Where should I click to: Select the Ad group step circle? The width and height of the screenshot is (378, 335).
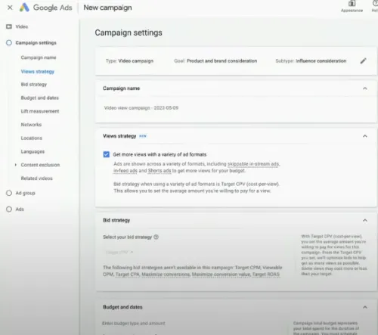coord(9,193)
